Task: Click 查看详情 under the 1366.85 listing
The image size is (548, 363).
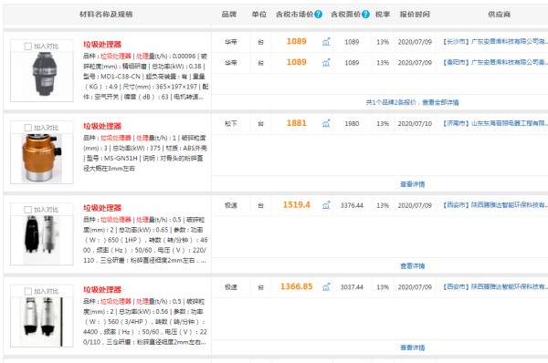Action: [413, 347]
